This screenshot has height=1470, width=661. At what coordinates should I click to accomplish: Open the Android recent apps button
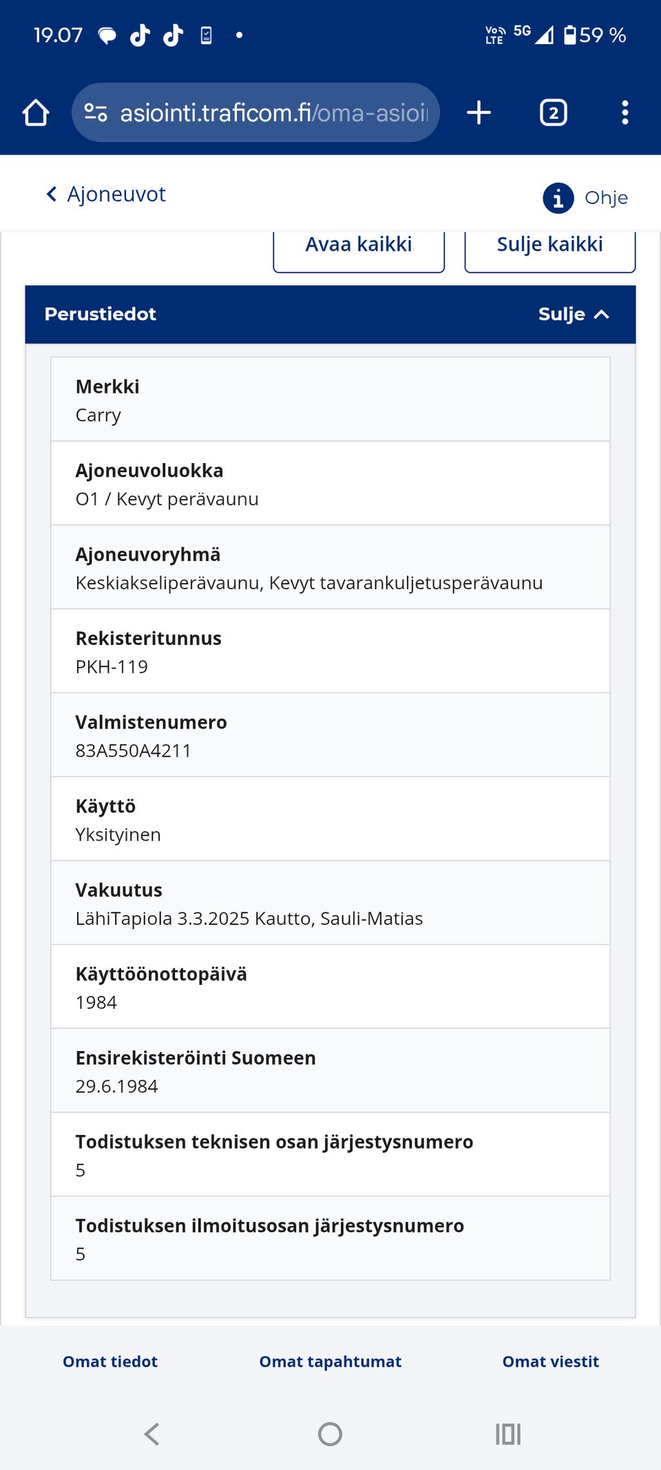[x=508, y=1434]
